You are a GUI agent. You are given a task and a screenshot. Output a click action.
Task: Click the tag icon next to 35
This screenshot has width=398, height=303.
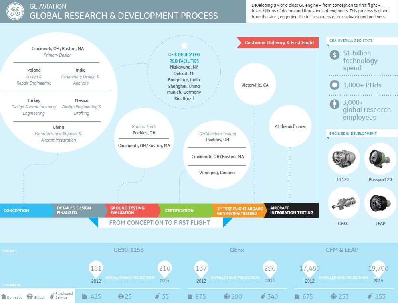point(157,296)
